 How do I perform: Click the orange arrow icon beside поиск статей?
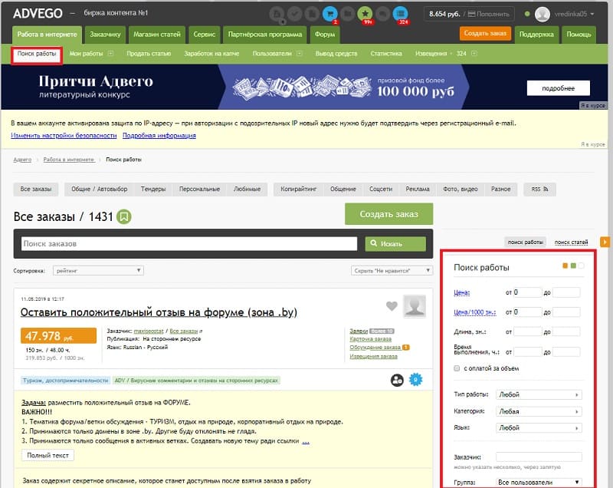coord(605,242)
